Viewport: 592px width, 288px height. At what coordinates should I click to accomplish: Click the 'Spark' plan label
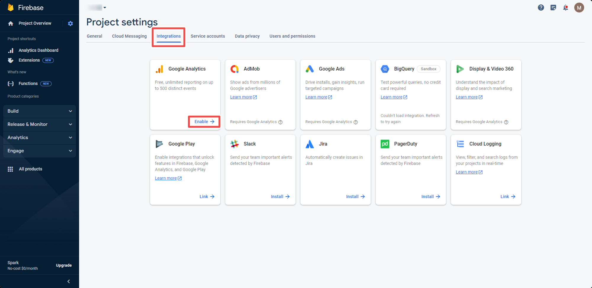pos(13,263)
